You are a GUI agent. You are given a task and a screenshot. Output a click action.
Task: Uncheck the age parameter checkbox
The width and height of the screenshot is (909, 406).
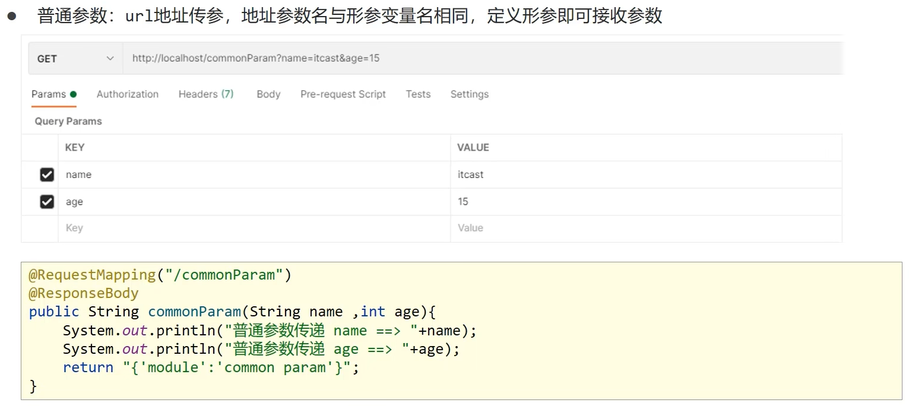[x=47, y=202]
